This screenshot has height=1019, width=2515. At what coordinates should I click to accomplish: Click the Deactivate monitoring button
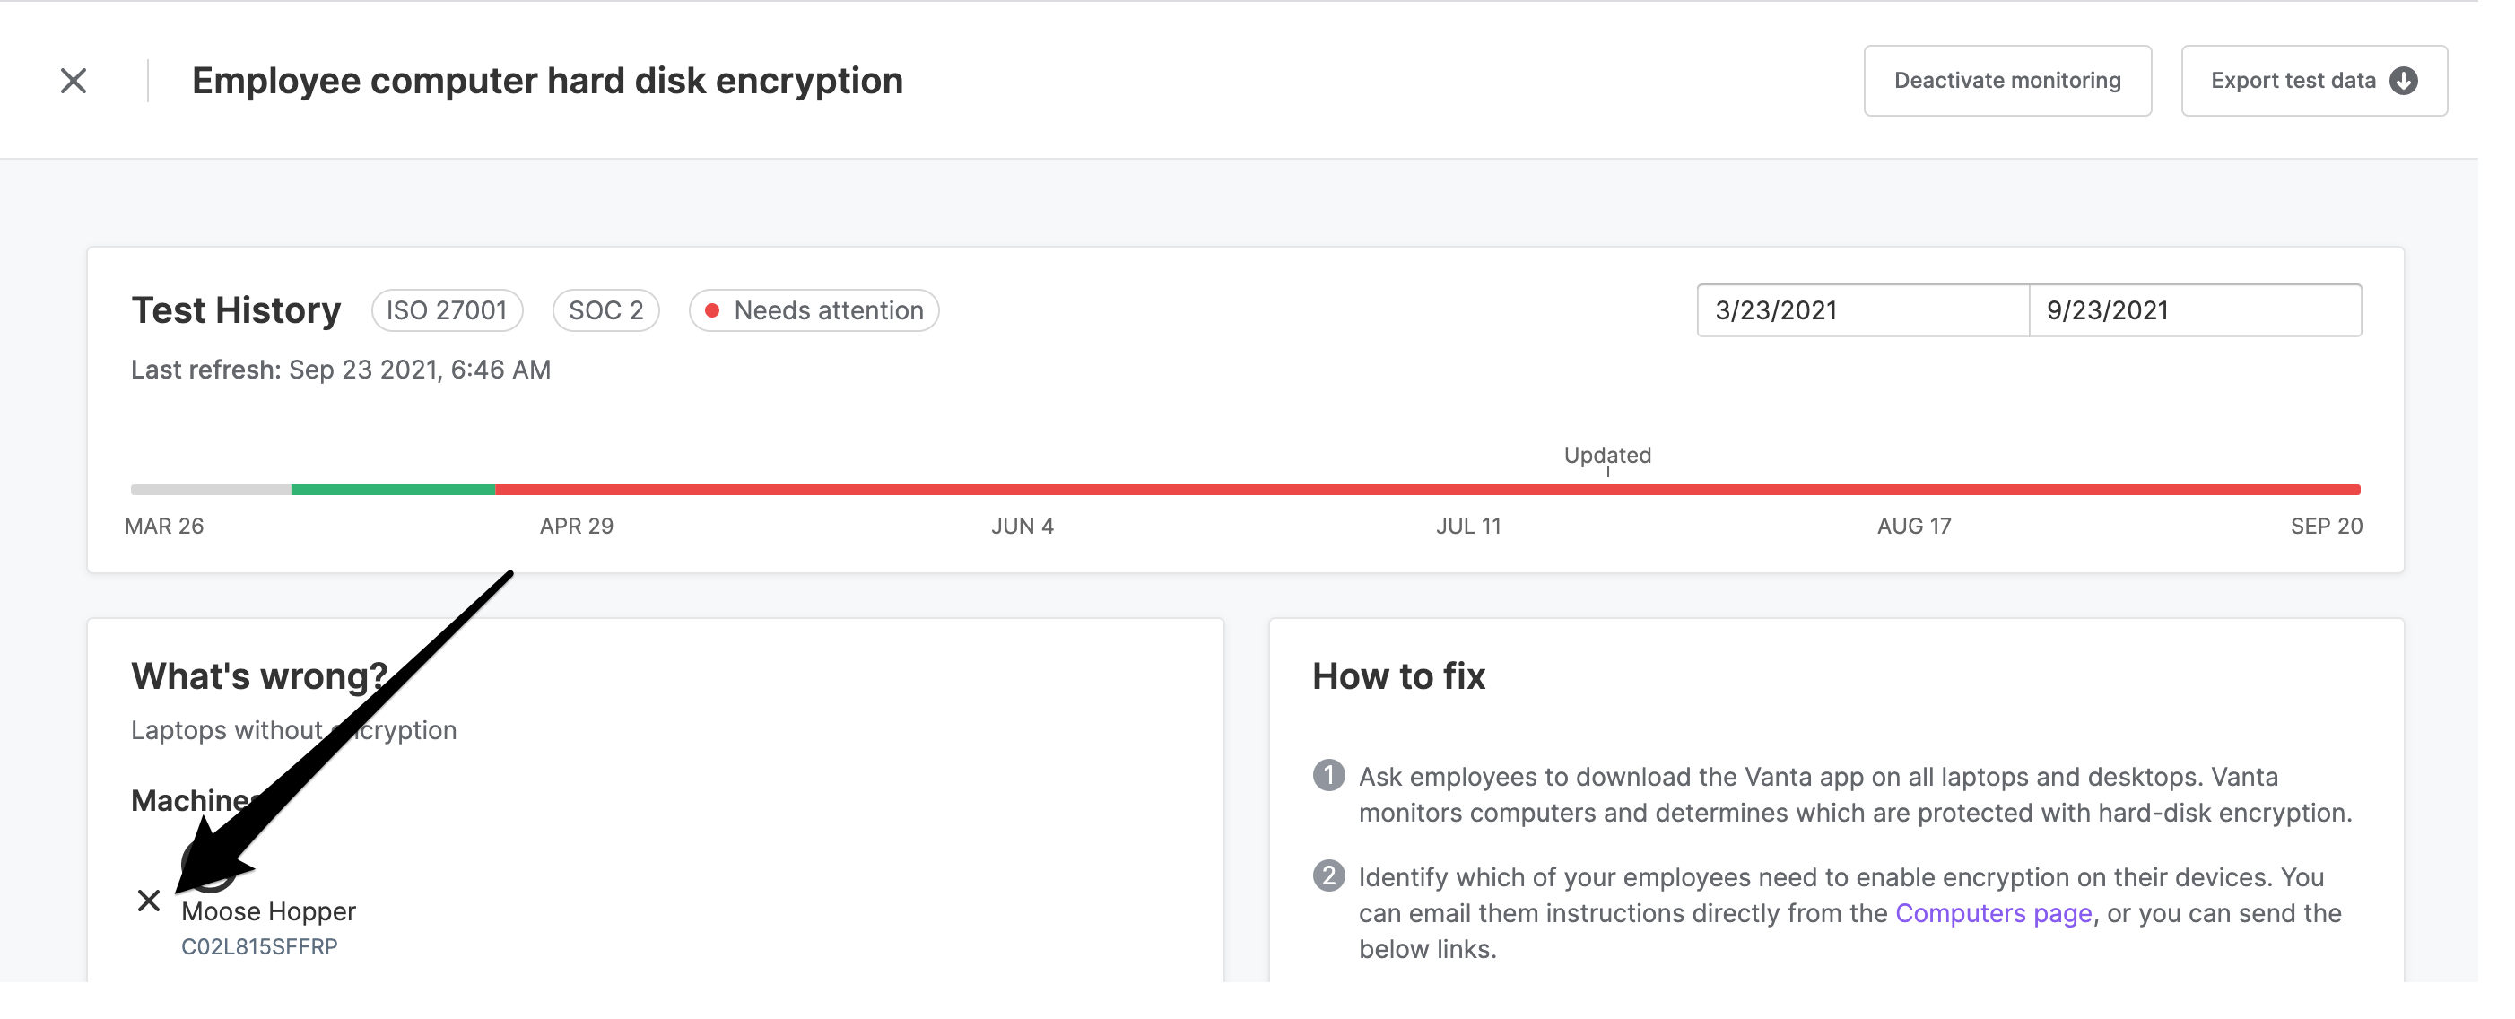(x=2006, y=80)
